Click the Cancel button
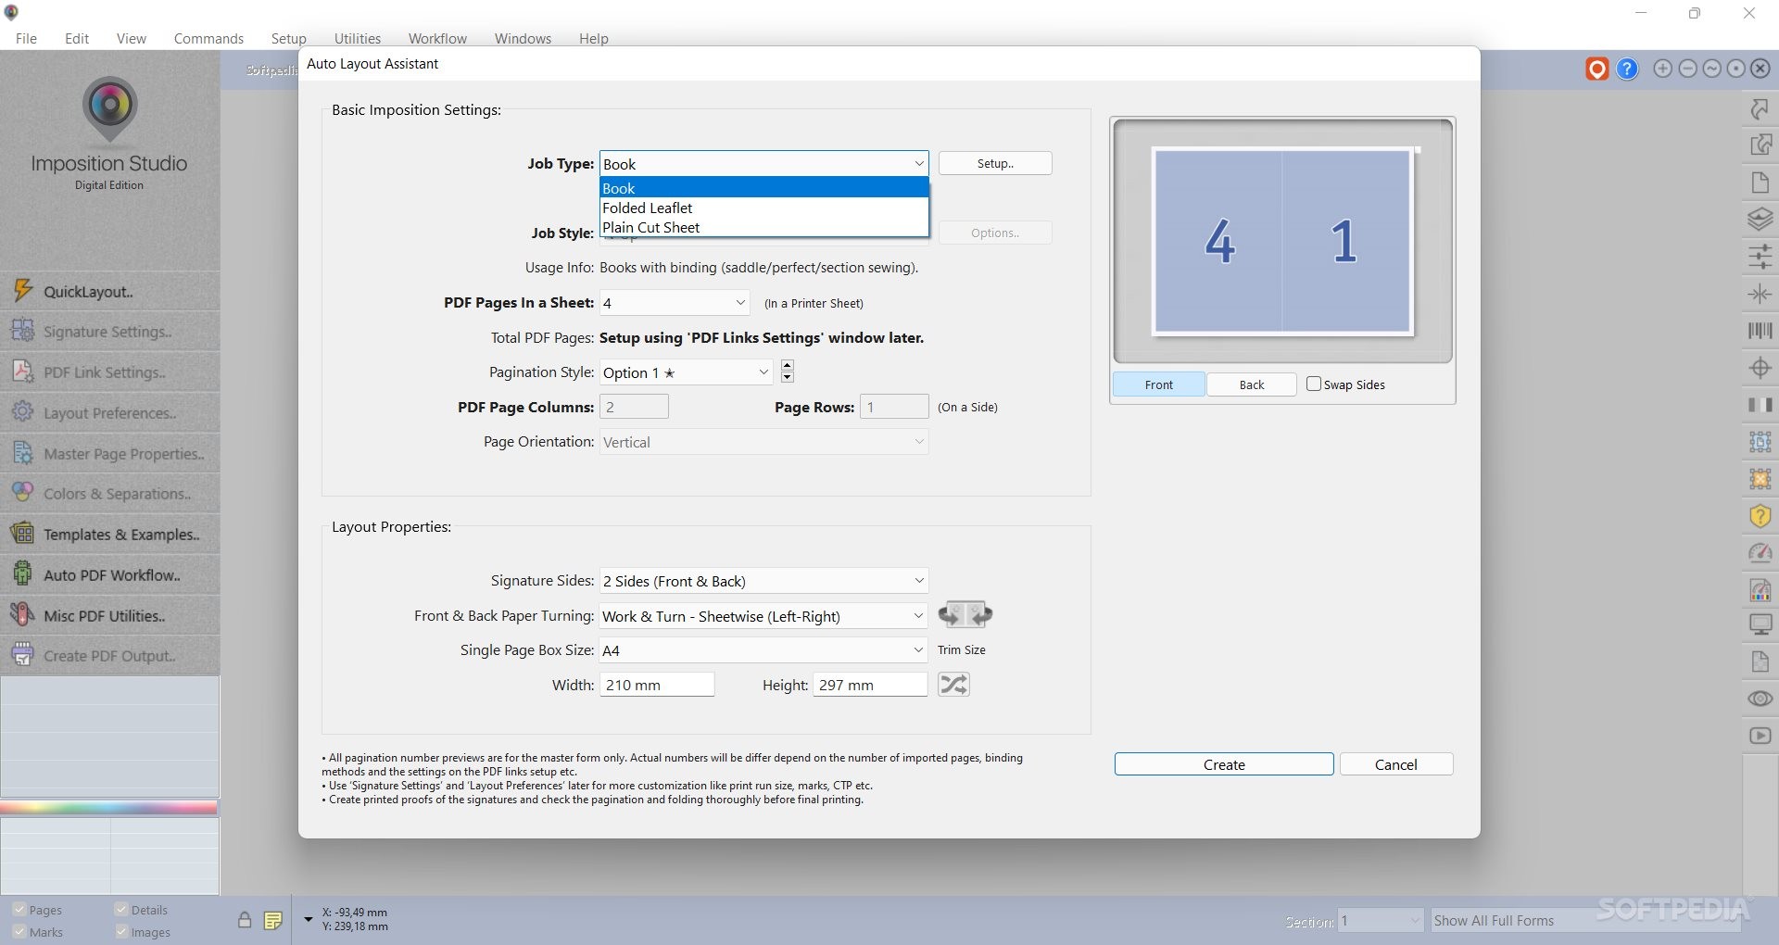The height and width of the screenshot is (945, 1779). click(x=1396, y=764)
